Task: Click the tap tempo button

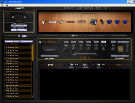Action: [x=19, y=36]
